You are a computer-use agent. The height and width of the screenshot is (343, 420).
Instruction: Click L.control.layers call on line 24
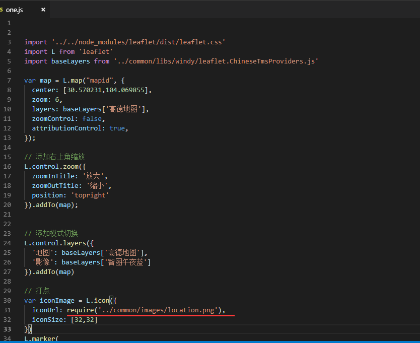click(x=59, y=243)
